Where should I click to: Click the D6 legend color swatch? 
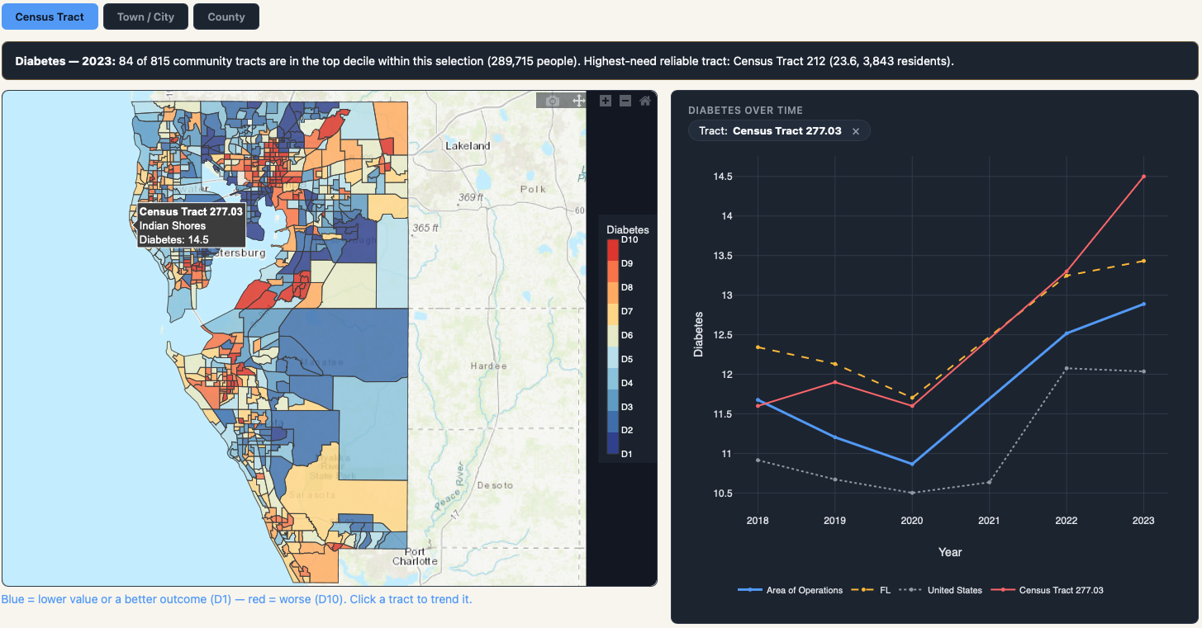click(613, 335)
